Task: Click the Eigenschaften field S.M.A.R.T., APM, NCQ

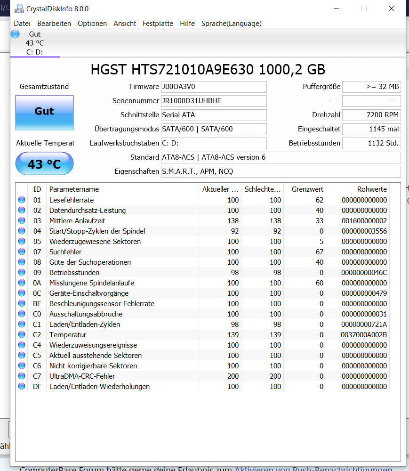Action: point(281,171)
